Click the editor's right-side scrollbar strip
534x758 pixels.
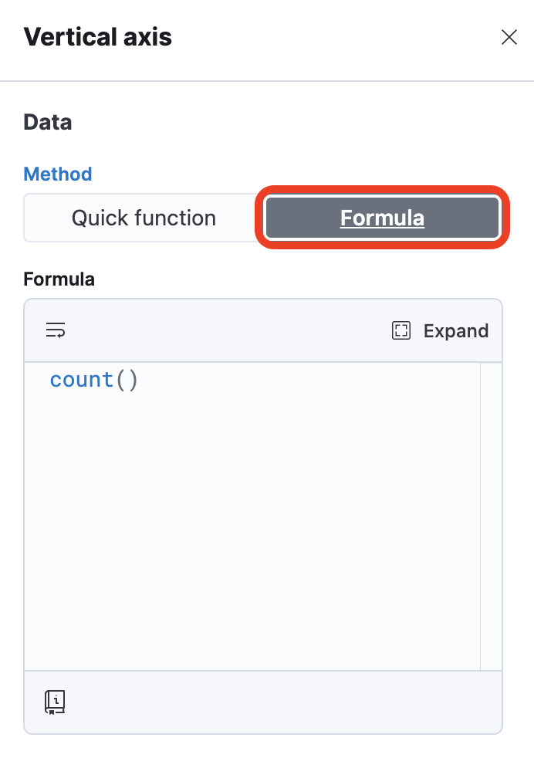[491, 516]
